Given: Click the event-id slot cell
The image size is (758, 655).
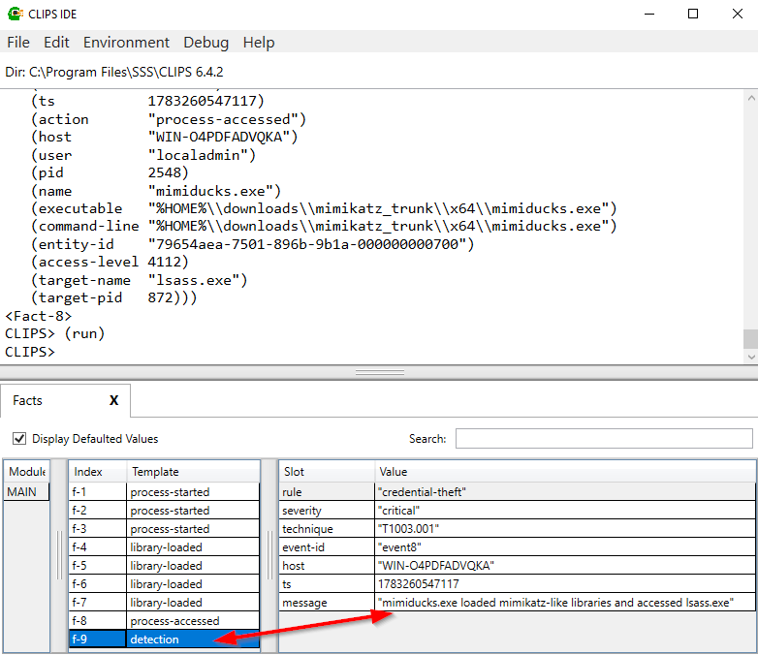Looking at the screenshot, I should pyautogui.click(x=327, y=546).
